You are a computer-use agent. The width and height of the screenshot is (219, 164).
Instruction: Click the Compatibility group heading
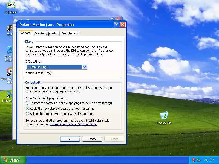pyautogui.click(x=34, y=83)
